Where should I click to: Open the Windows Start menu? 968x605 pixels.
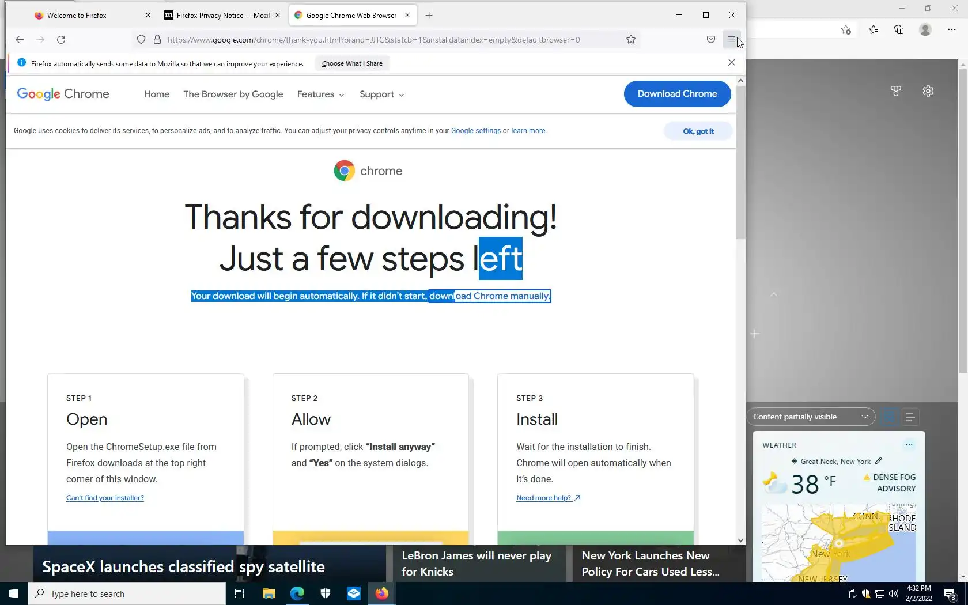(14, 593)
